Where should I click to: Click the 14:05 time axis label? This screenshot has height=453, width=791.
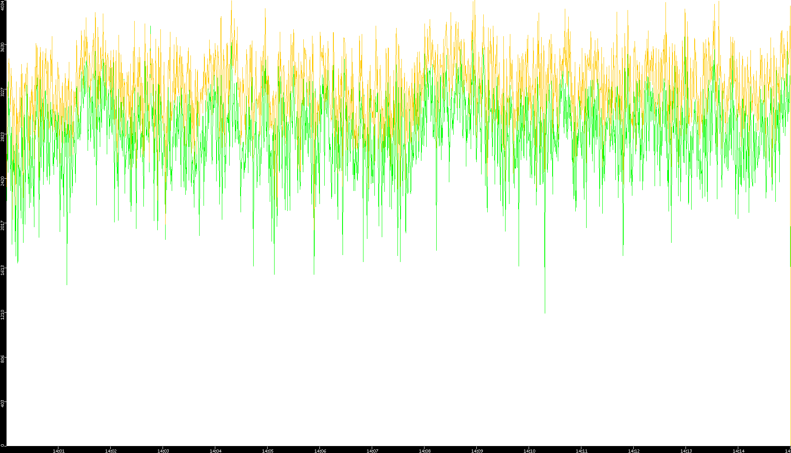[268, 450]
